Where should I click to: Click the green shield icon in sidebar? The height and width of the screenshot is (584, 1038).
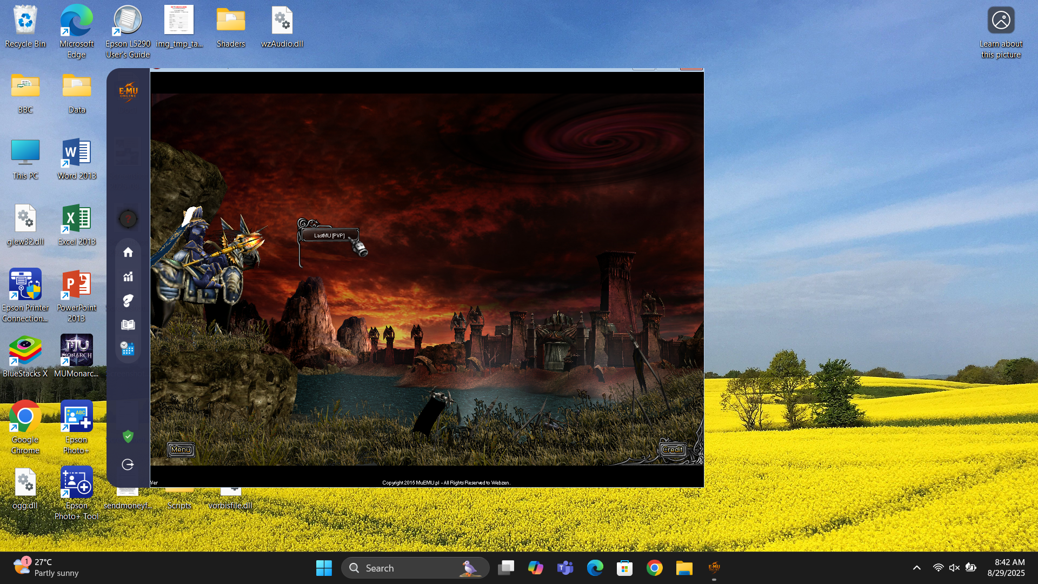pyautogui.click(x=128, y=436)
